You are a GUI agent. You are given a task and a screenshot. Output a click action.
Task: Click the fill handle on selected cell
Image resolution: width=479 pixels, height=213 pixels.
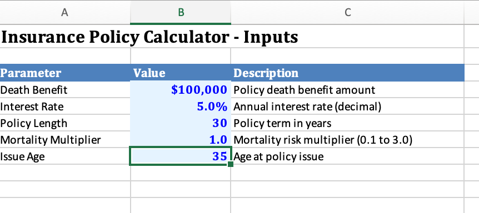(231, 164)
